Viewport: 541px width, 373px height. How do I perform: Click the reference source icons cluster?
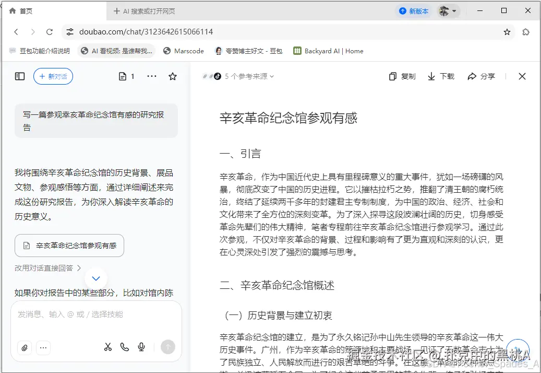[211, 76]
